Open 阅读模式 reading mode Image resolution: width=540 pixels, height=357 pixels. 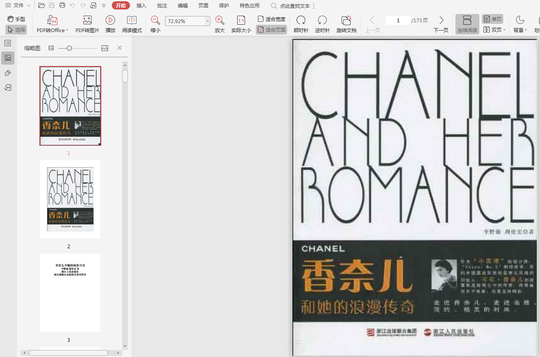click(132, 21)
